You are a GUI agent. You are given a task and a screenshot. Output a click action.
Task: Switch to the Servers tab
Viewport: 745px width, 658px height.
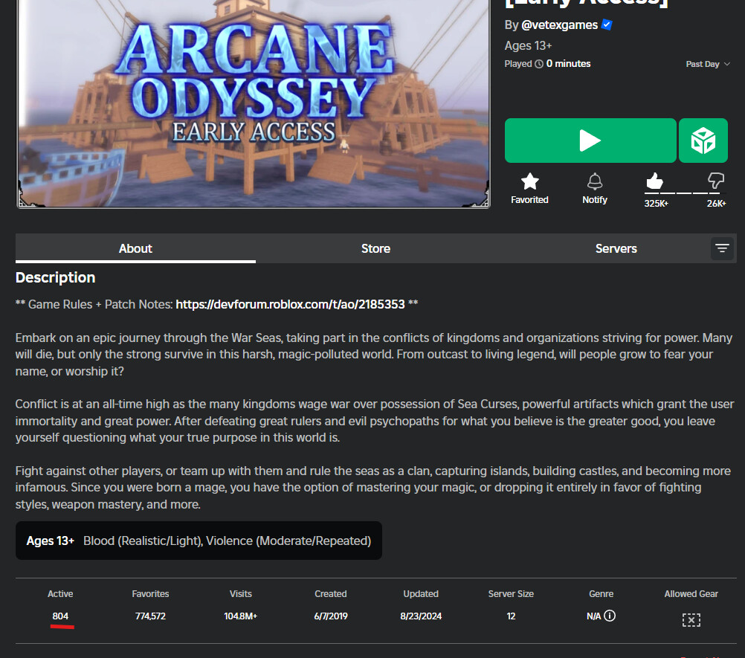[616, 248]
